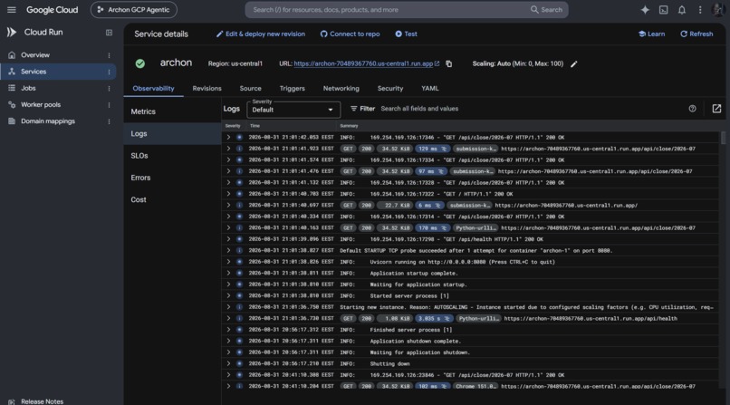Click Edit & deploy new revision
Screen dimensions: 730x405
click(x=261, y=34)
